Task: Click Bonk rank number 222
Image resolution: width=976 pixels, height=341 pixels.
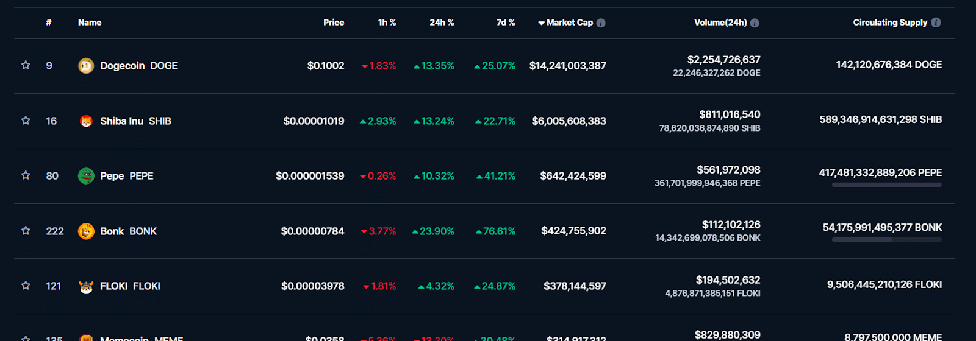Action: (55, 231)
